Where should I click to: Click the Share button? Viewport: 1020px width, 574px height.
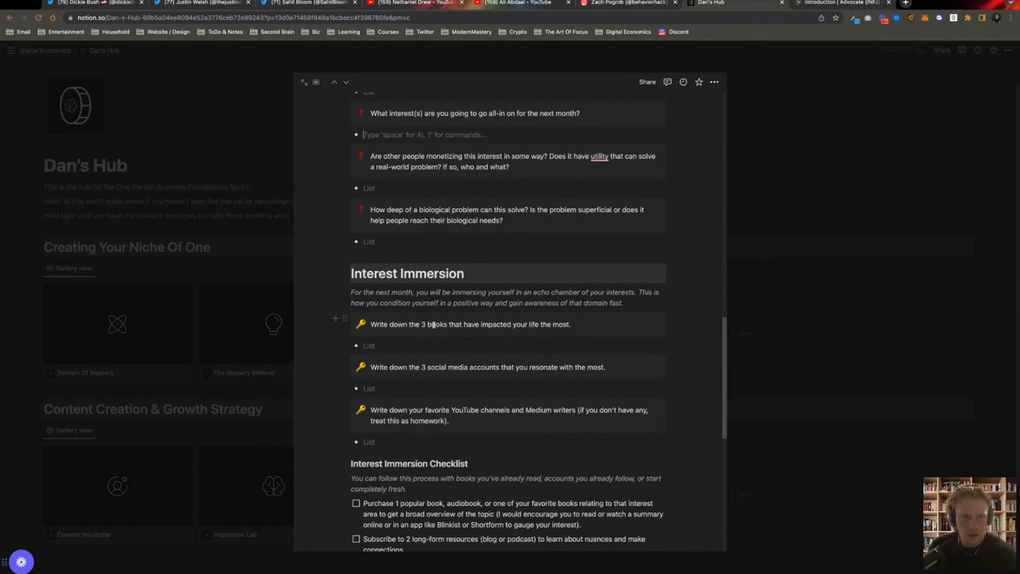[647, 82]
